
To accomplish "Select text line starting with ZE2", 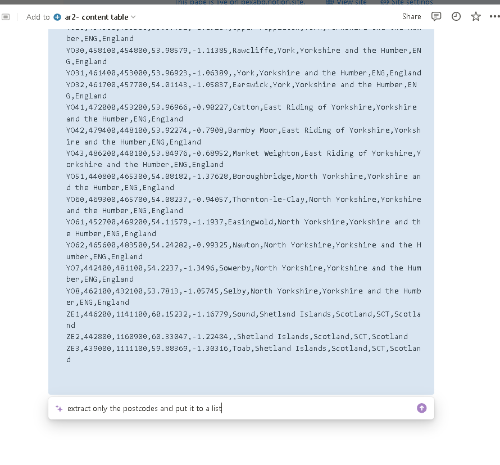I will tap(237, 336).
